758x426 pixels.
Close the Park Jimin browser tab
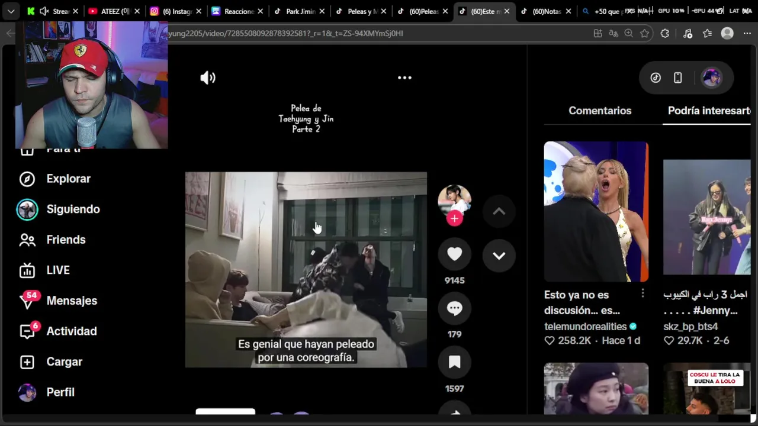point(322,11)
